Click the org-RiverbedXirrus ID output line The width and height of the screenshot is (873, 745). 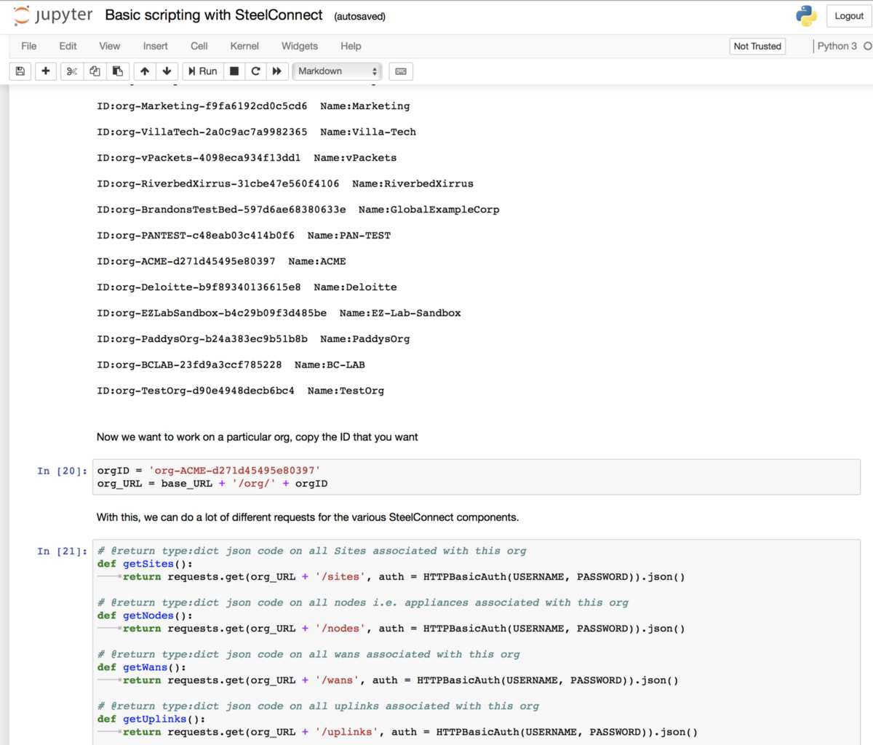click(285, 183)
